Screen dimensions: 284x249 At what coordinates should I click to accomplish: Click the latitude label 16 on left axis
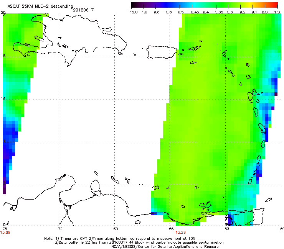3,99
